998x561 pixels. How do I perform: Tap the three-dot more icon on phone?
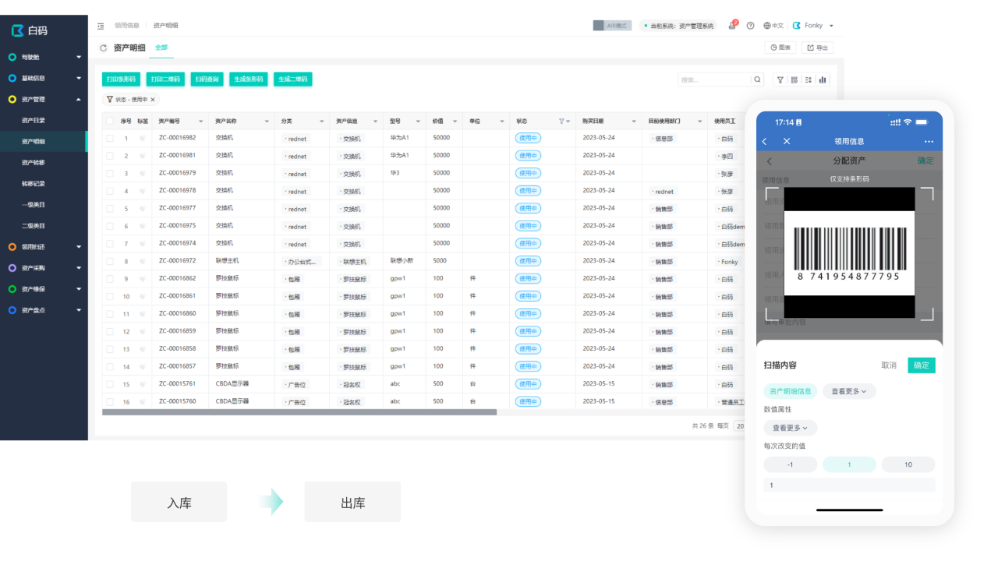point(929,141)
